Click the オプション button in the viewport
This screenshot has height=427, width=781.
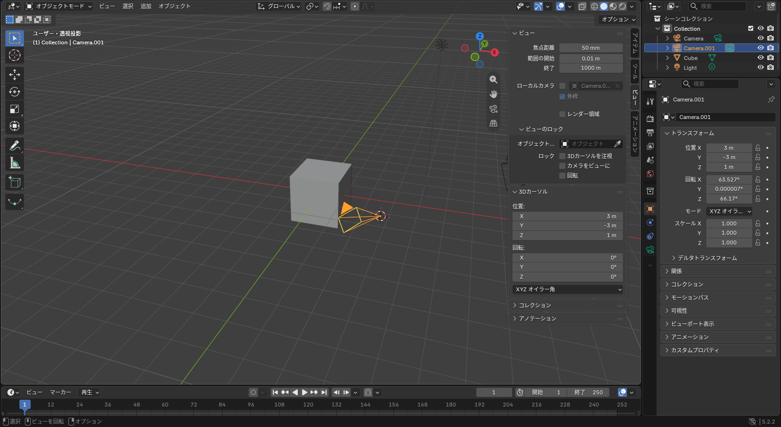click(x=618, y=20)
